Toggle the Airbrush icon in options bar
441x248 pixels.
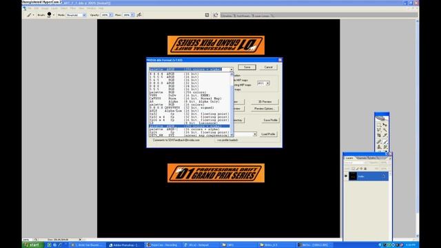coord(139,15)
